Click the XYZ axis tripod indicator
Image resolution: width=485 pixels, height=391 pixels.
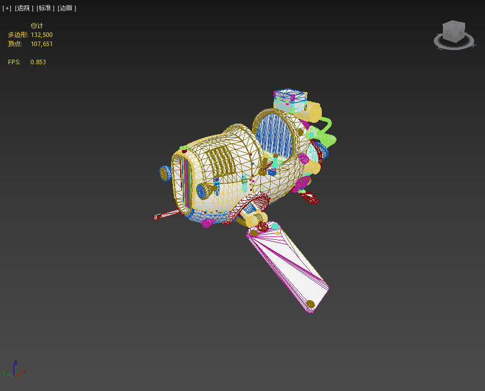tap(15, 369)
